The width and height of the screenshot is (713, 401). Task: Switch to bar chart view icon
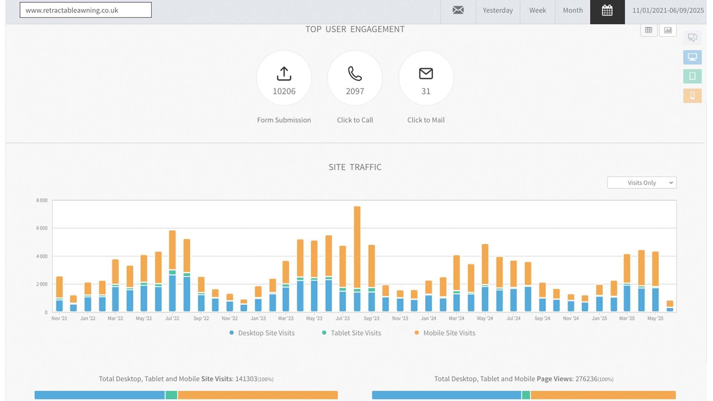668,30
